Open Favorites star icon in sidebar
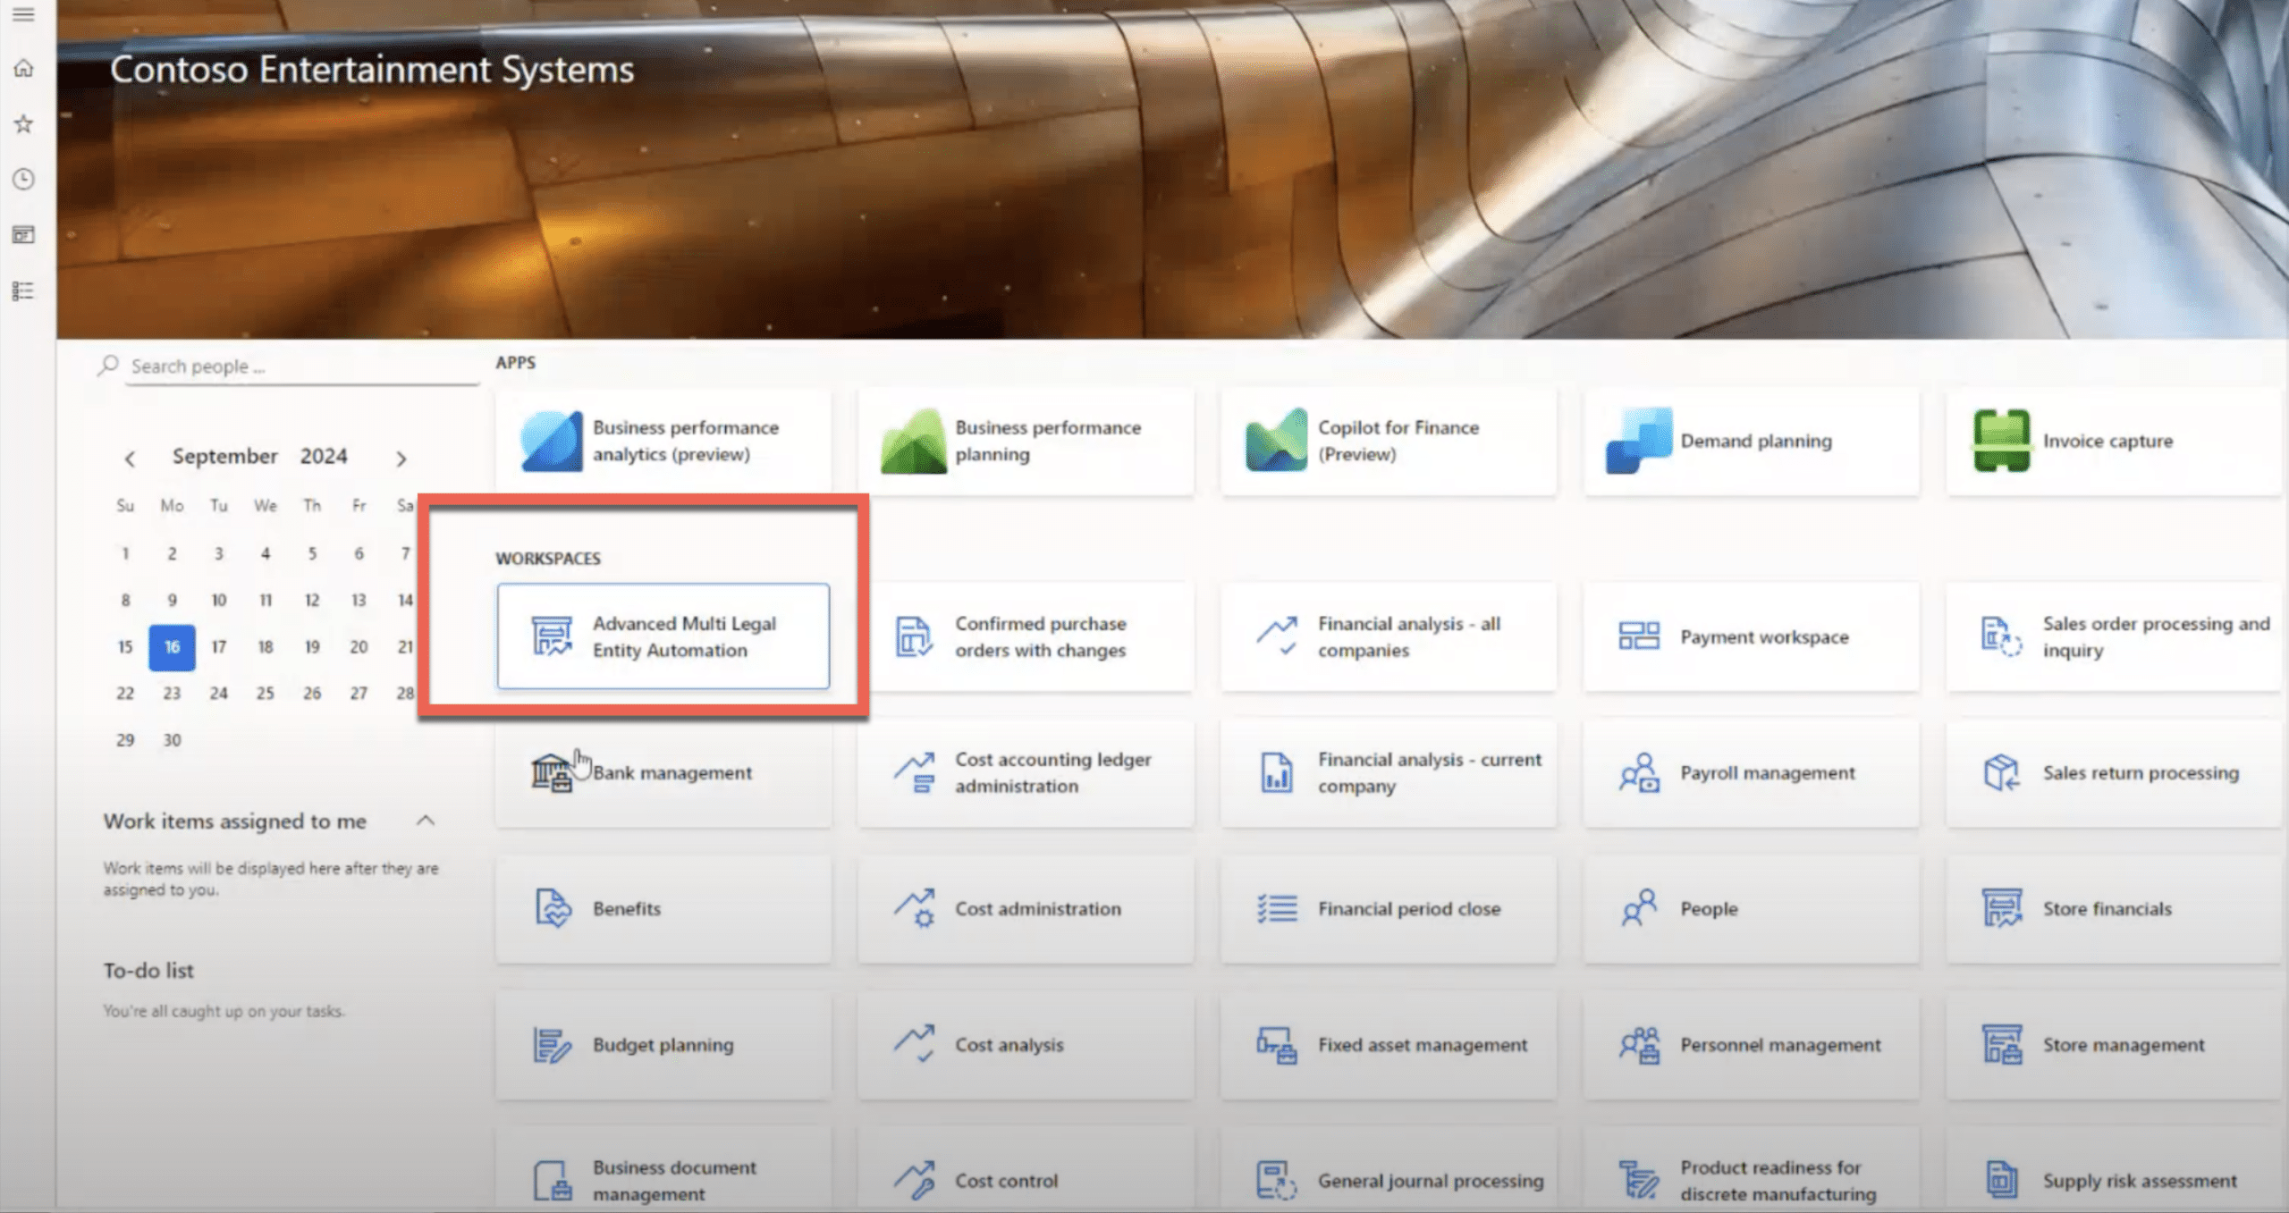Viewport: 2289px width, 1213px height. tap(23, 124)
